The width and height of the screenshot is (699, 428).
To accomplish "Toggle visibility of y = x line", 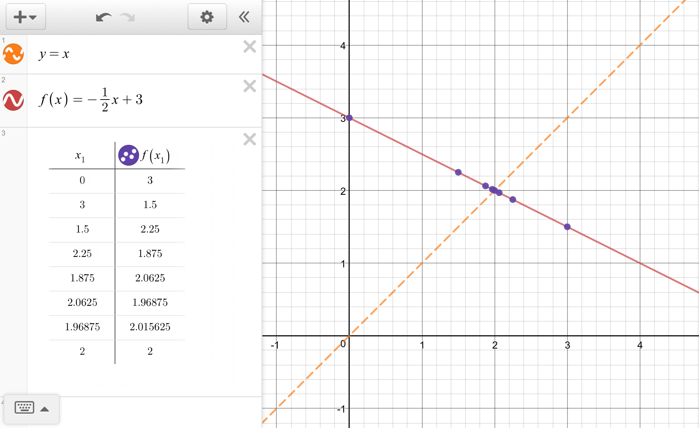I will pyautogui.click(x=13, y=54).
